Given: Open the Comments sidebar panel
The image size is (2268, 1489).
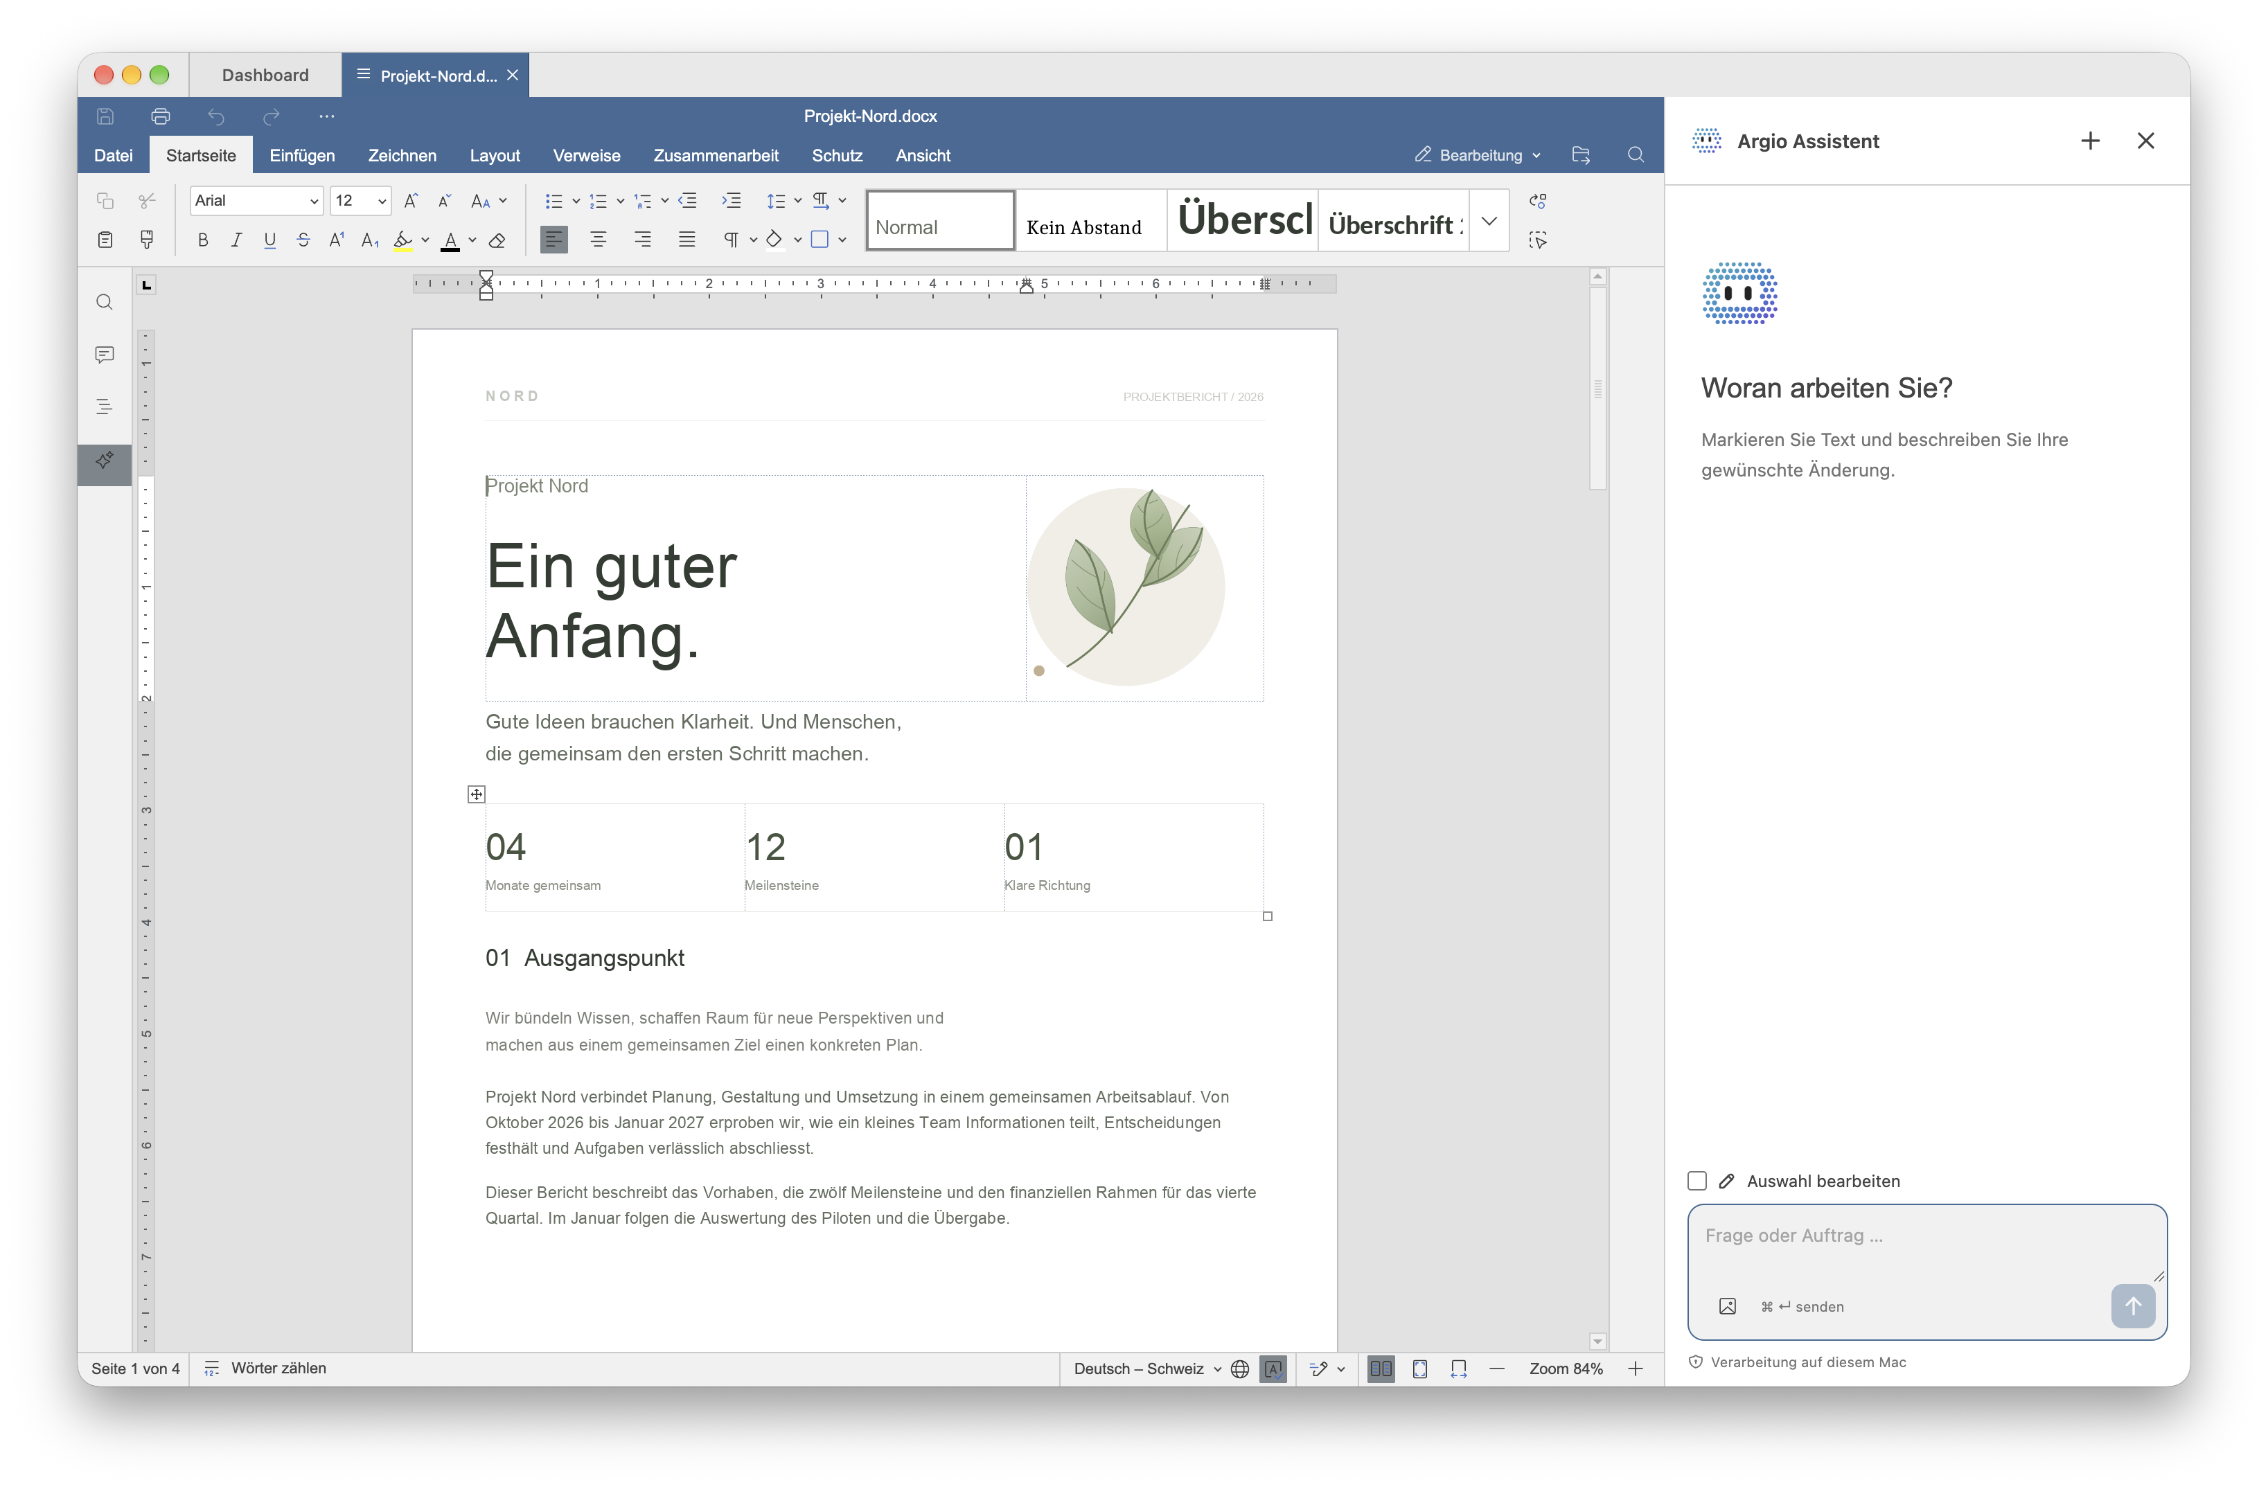Looking at the screenshot, I should (105, 355).
